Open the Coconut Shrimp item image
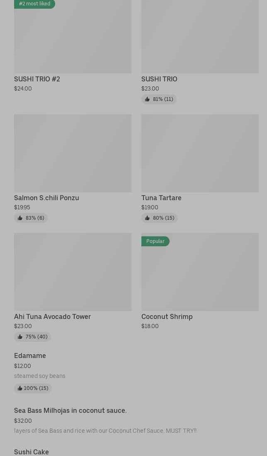The width and height of the screenshot is (267, 456). [200, 276]
